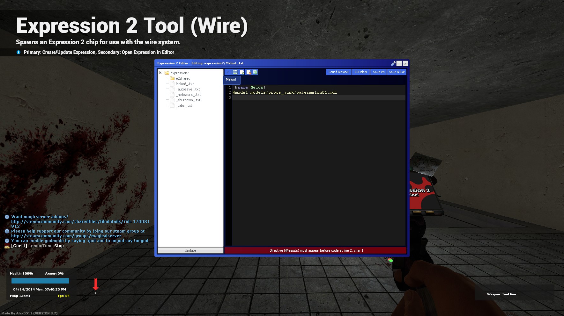
Task: Click the Ping: 135ms readout
Action: coord(20,296)
